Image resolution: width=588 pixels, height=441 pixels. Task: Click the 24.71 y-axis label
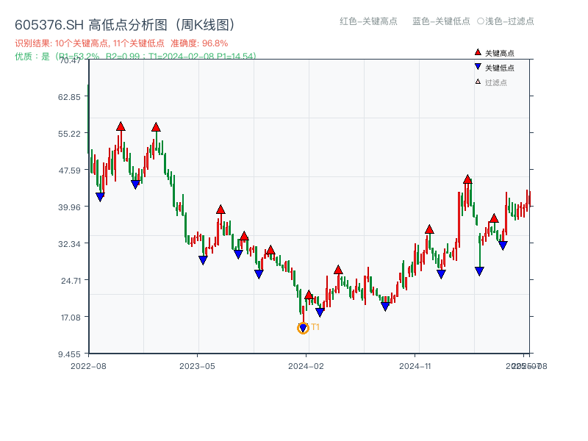(71, 281)
